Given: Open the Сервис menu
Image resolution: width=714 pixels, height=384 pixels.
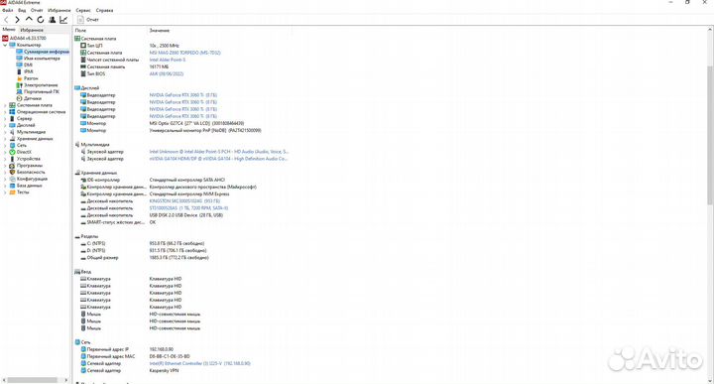Looking at the screenshot, I should [x=83, y=10].
